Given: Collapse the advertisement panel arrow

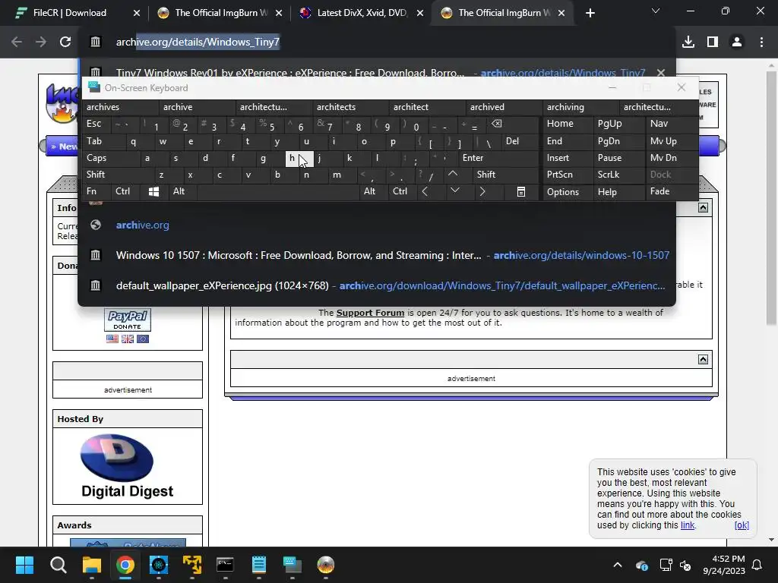Looking at the screenshot, I should pos(703,359).
